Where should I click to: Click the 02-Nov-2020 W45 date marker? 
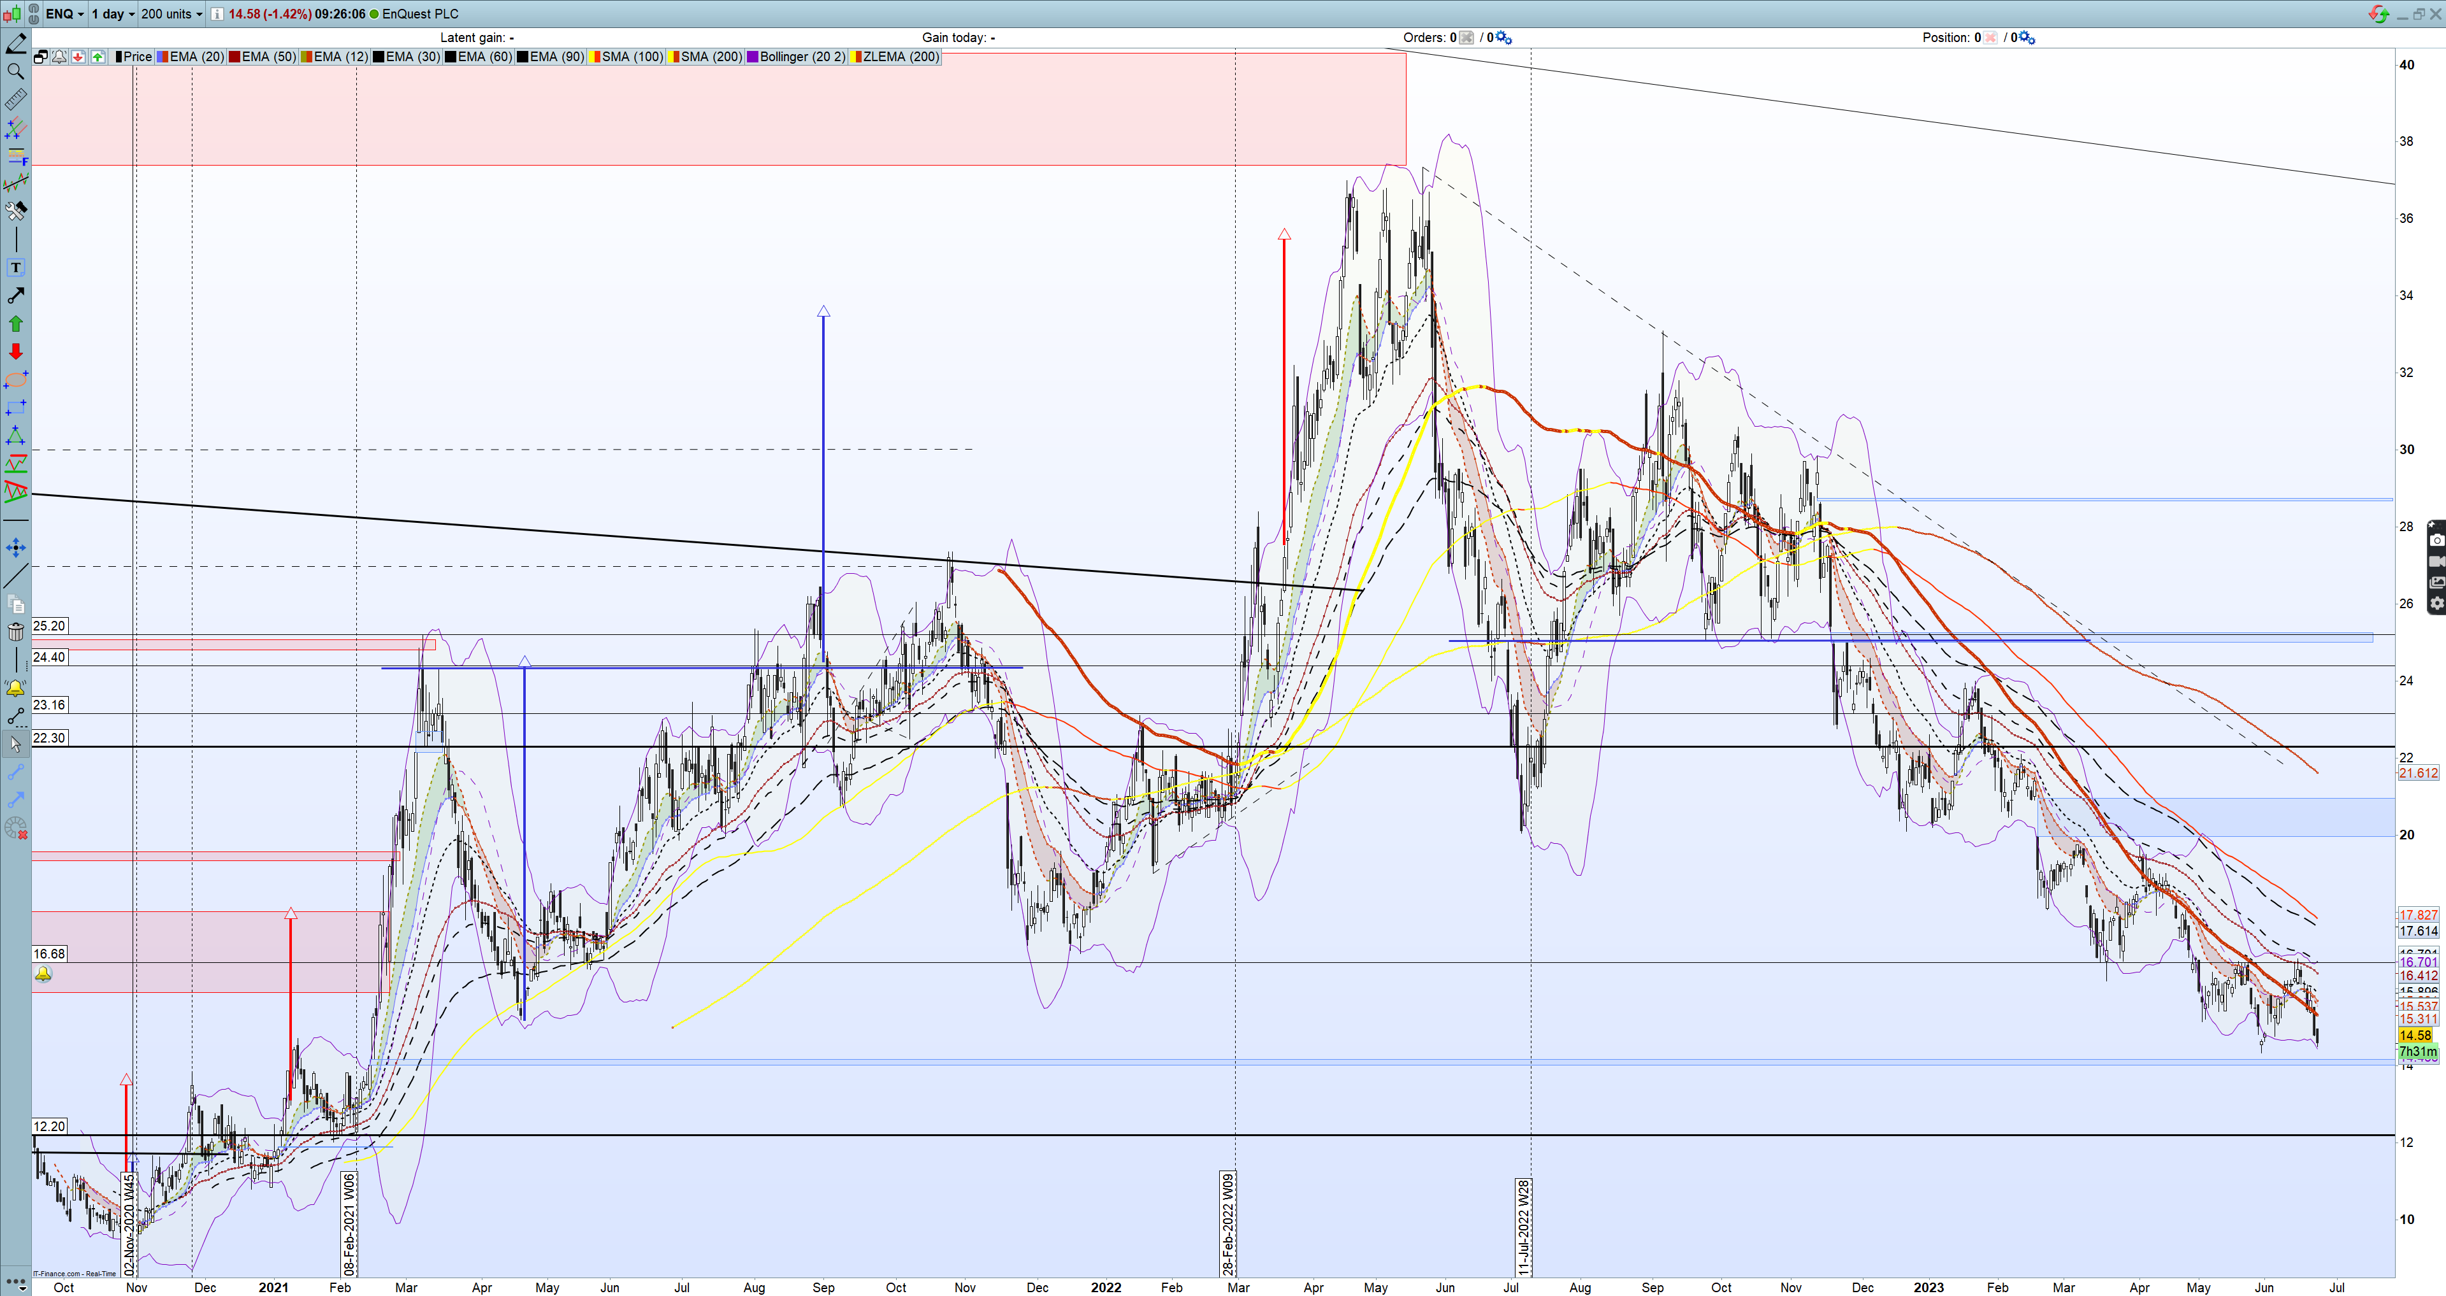point(129,1224)
